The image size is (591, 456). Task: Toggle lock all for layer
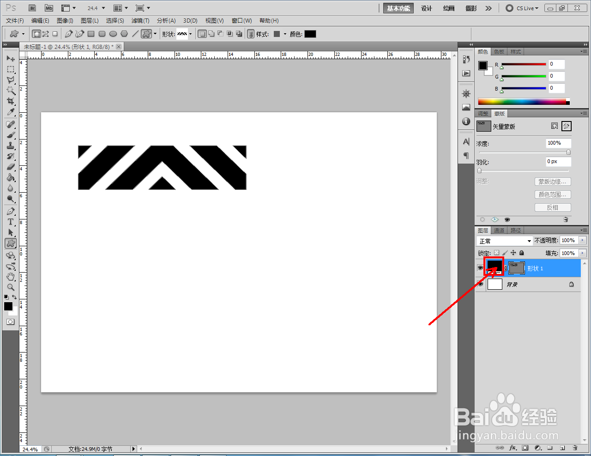coord(522,253)
